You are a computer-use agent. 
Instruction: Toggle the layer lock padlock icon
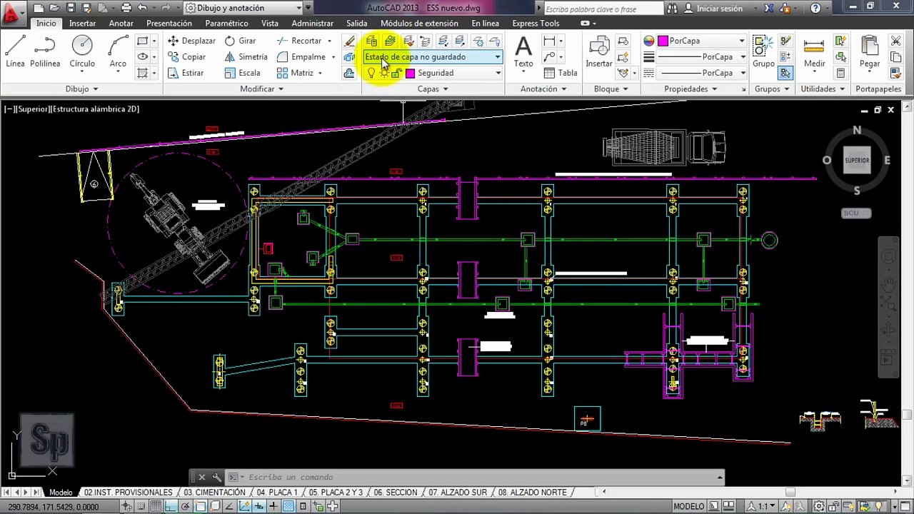396,73
